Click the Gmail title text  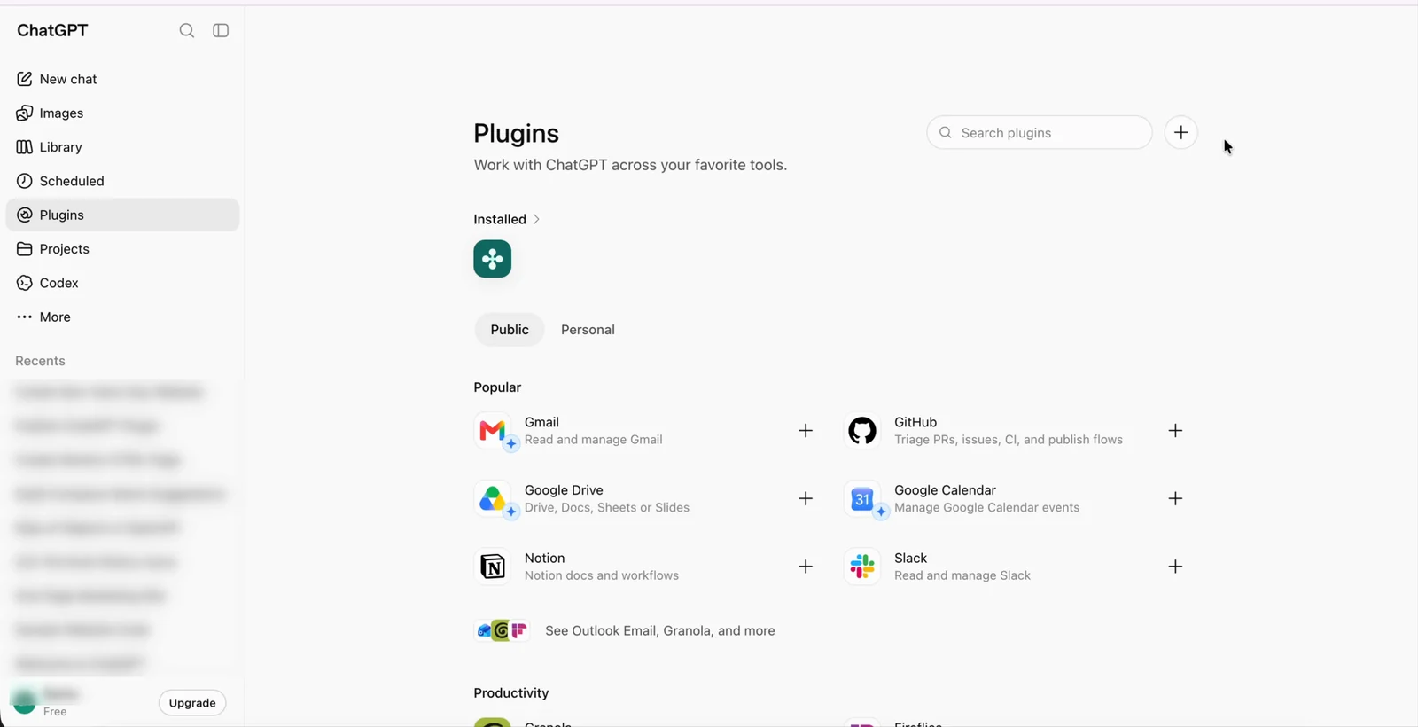pyautogui.click(x=541, y=422)
